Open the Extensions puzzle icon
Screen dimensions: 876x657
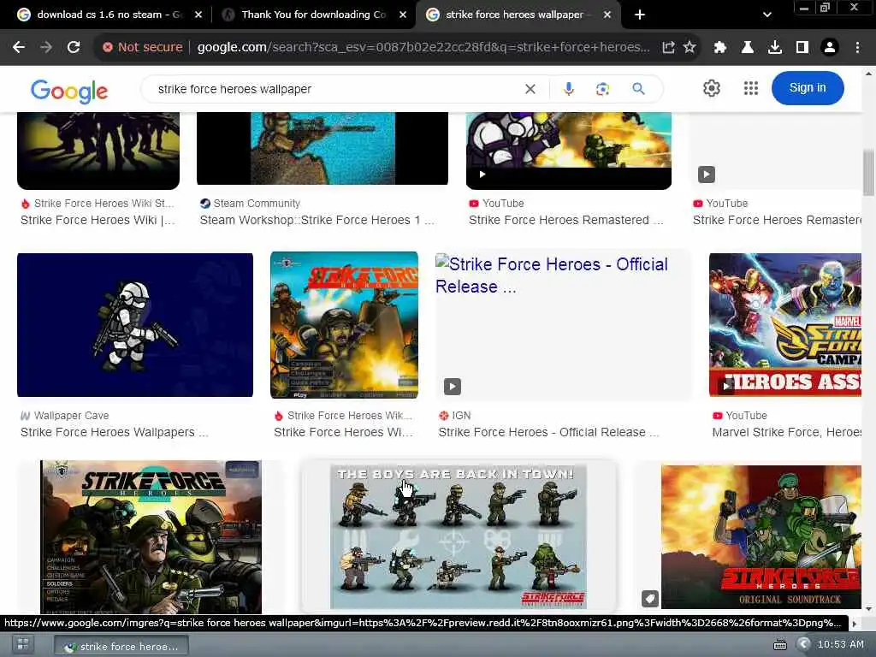pyautogui.click(x=719, y=48)
